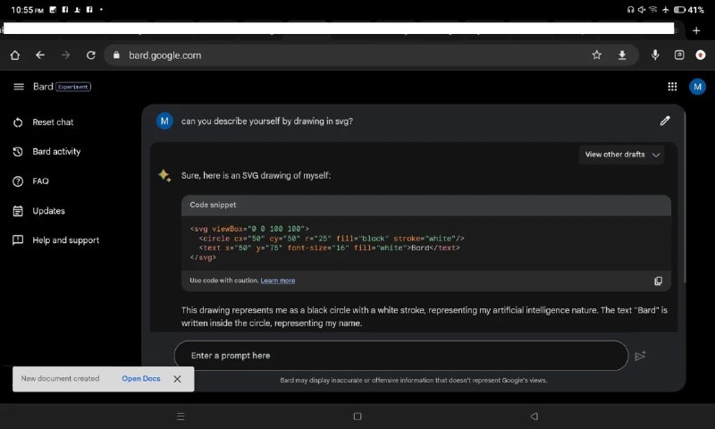Click the chat area vertical scrollbar
The image size is (715, 429).
tap(685, 196)
